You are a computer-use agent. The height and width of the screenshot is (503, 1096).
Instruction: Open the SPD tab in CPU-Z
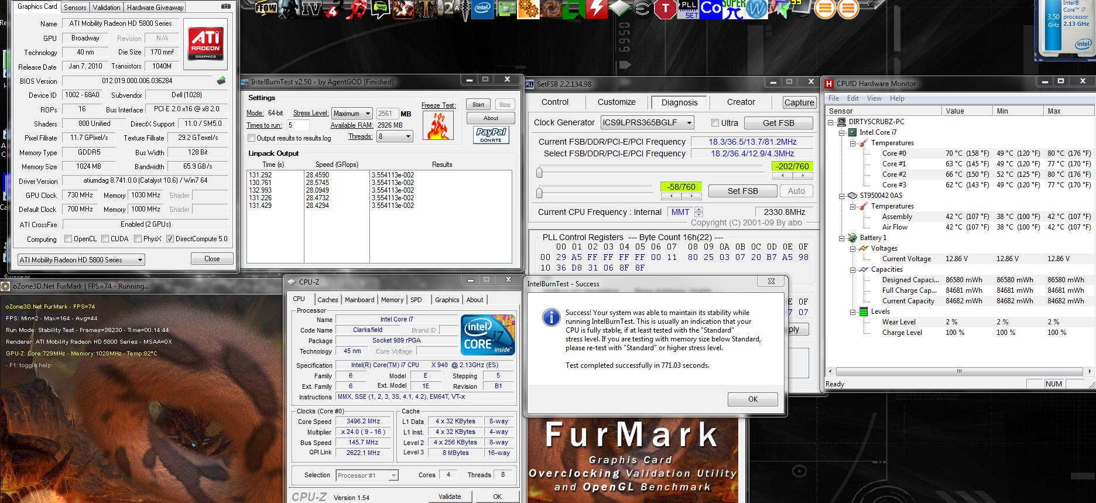point(416,300)
